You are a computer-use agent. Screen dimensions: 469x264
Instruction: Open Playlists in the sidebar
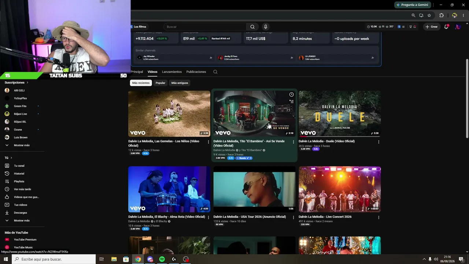pyautogui.click(x=15, y=181)
